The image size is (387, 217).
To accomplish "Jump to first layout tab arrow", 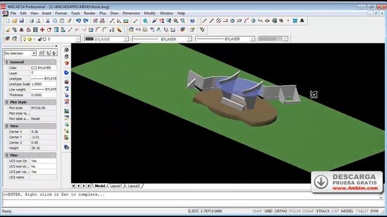I will [74, 186].
